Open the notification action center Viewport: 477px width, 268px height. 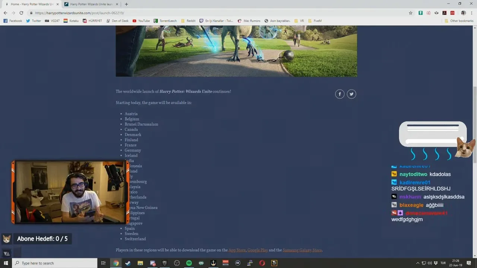[469, 263]
